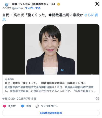The height and width of the screenshot is (118, 102).
Task: Open the tweet info circle icon
Action: [97, 99]
